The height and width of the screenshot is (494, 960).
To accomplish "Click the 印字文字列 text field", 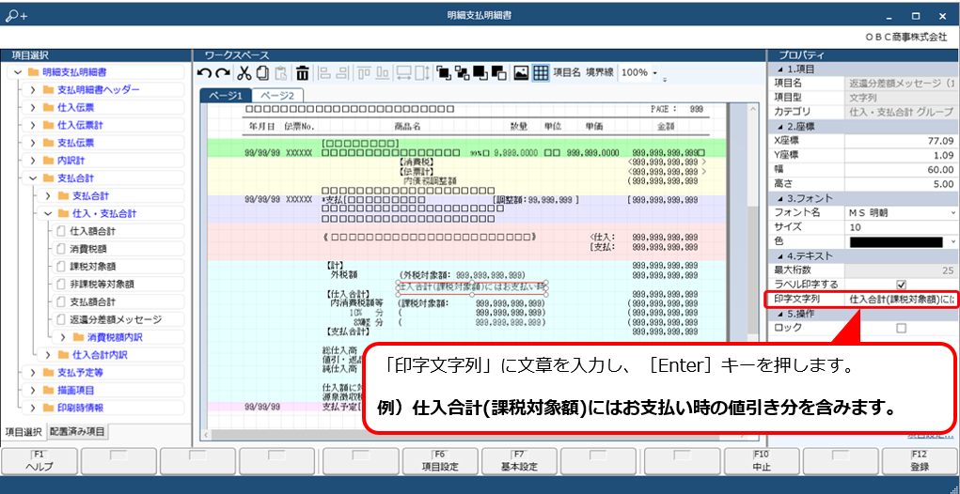I will 901,300.
